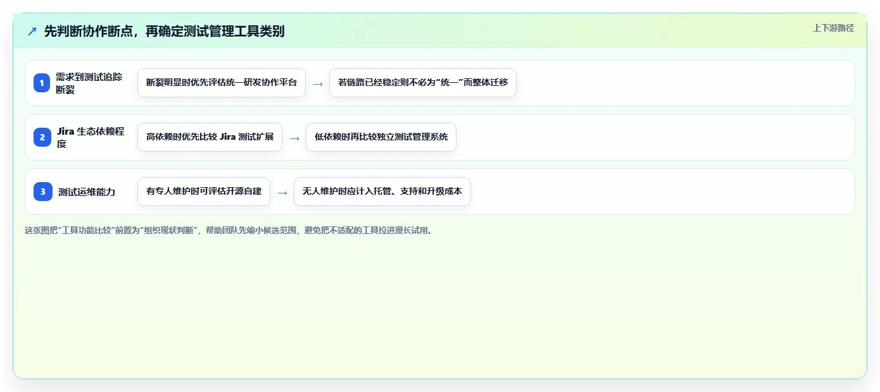Click the 低依赖时再比较独立测试管理系统 box
This screenshot has width=880, height=392.
pos(381,137)
